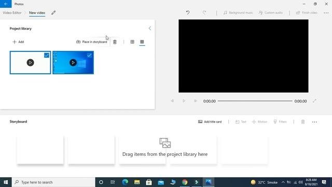Rename video using the pencil icon
This screenshot has height=187, width=332.
coord(53,12)
